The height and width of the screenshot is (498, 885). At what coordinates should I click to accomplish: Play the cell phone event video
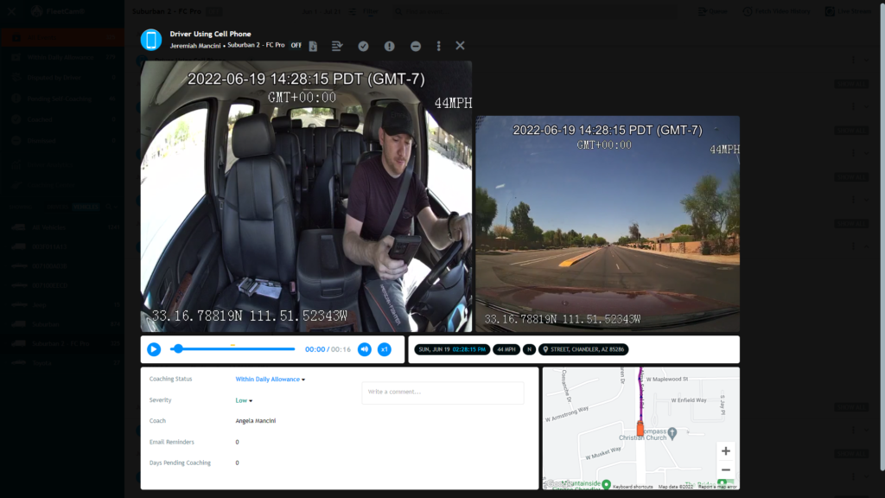click(154, 349)
